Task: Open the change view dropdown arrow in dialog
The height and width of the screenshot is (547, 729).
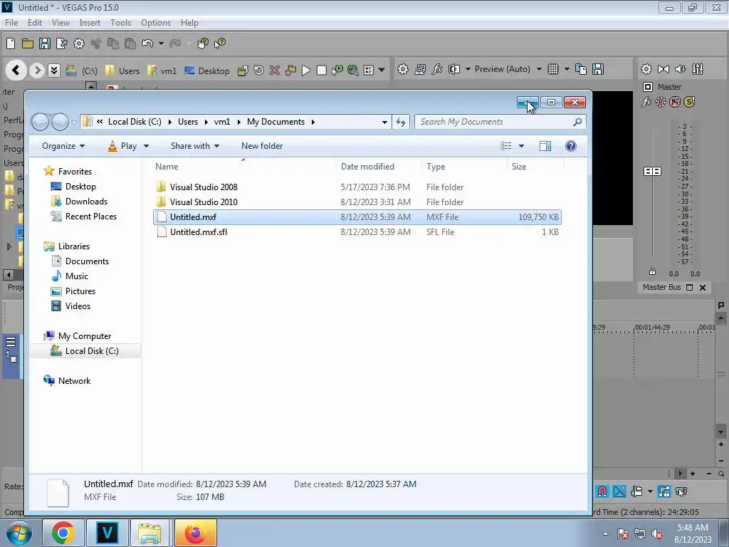Action: [521, 146]
